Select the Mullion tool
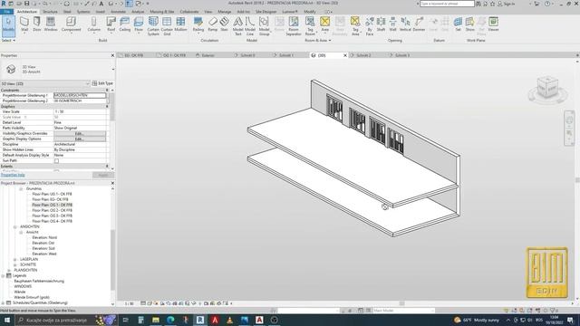The width and height of the screenshot is (580, 326). coord(180,24)
